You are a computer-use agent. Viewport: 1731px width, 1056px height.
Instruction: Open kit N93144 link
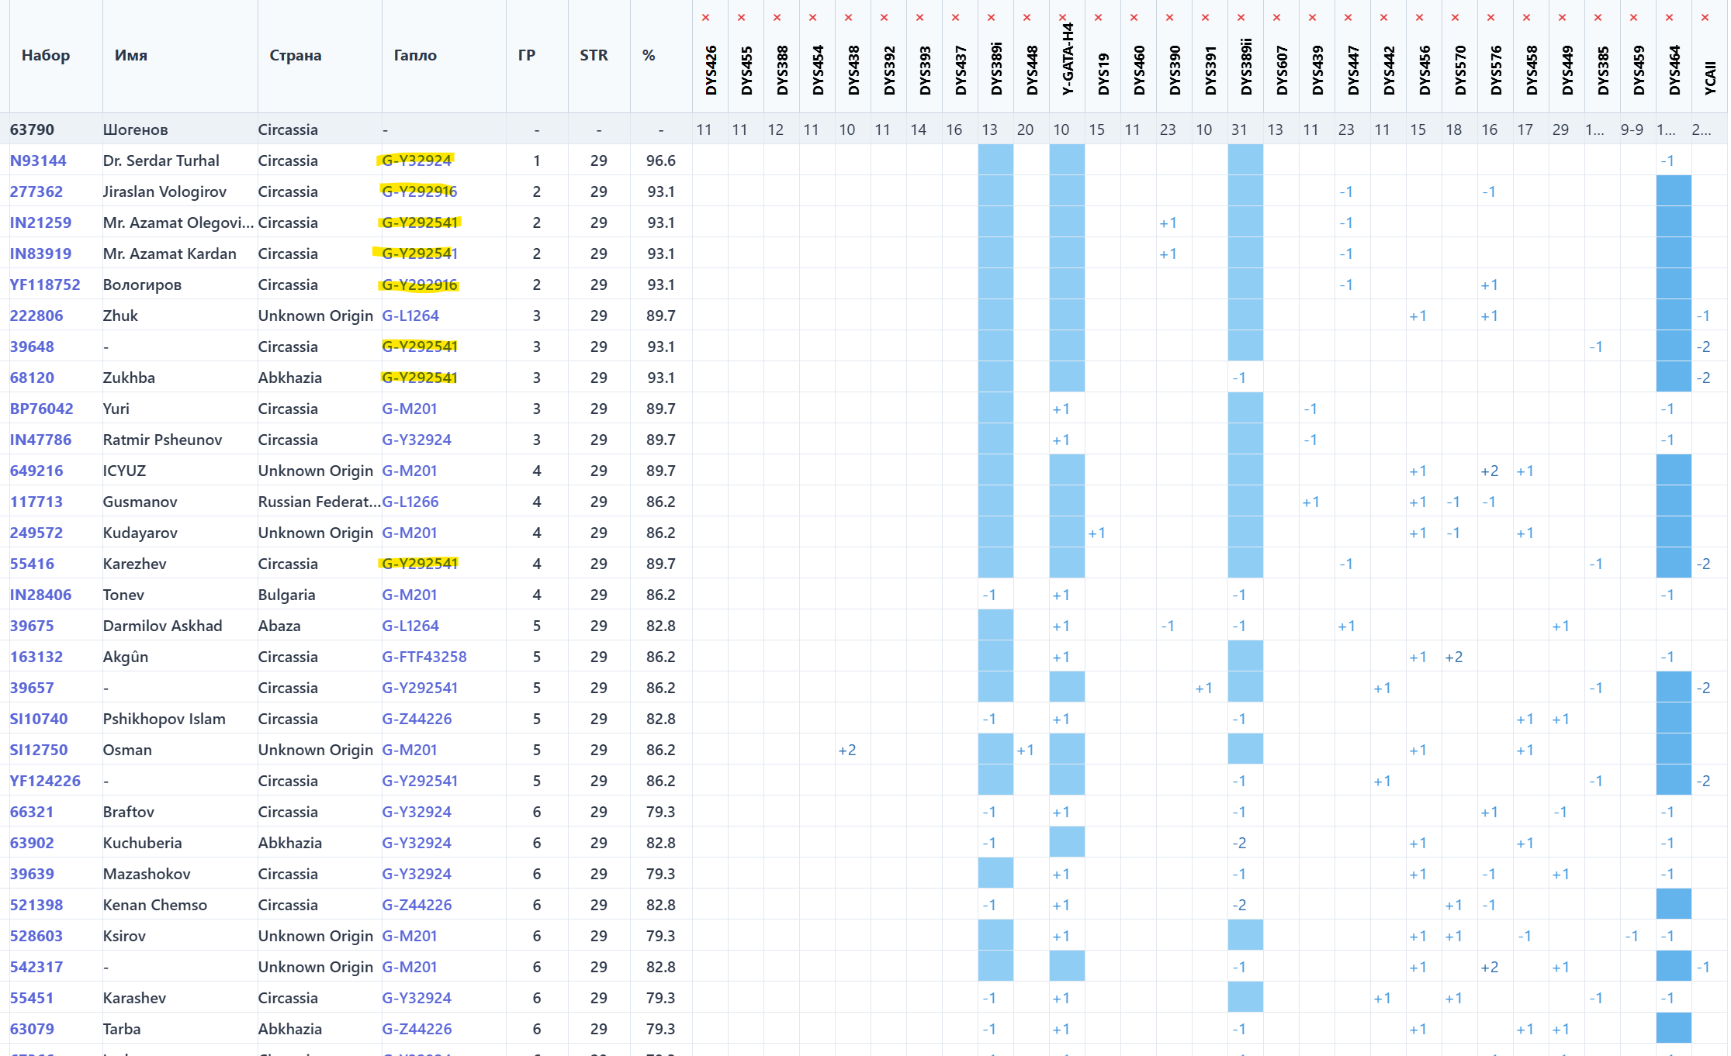pos(38,160)
